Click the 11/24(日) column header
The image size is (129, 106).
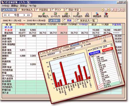21,24
